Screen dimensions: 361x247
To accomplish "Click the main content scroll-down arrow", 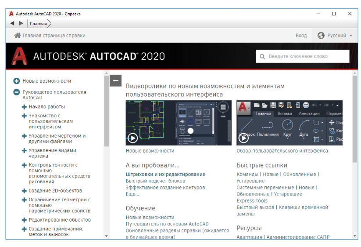I will point(355,236).
